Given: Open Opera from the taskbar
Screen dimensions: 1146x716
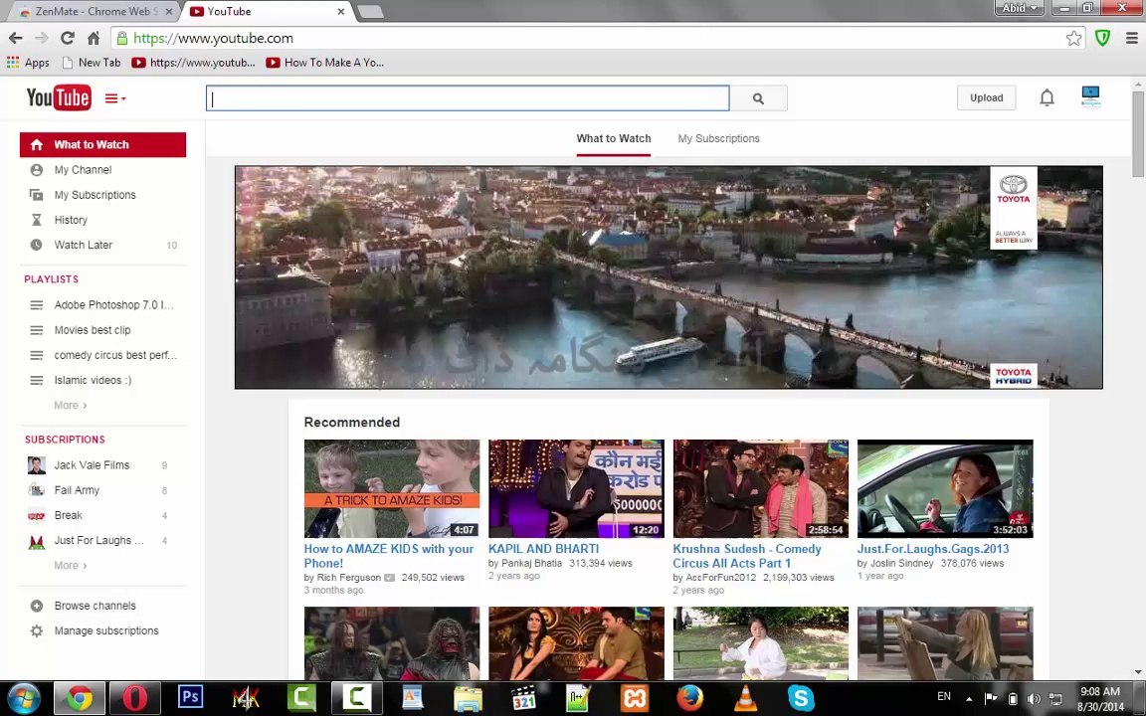Looking at the screenshot, I should click(134, 698).
